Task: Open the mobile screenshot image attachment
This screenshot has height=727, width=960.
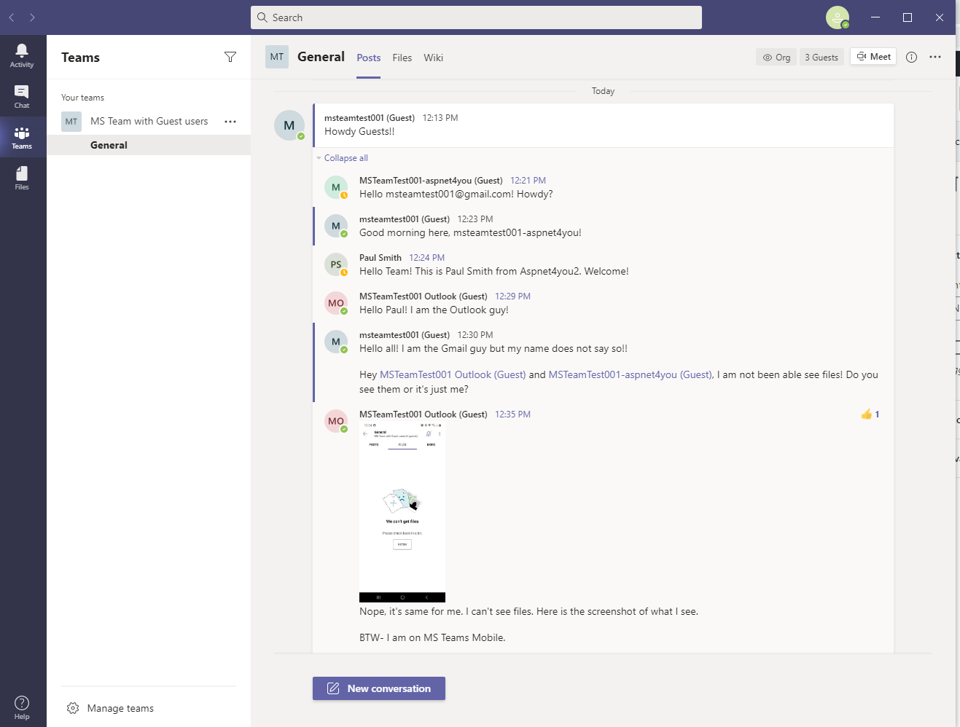Action: coord(402,512)
